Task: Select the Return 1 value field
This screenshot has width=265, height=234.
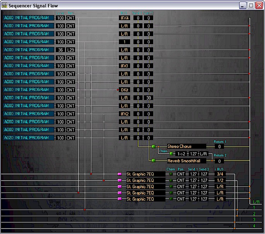Action: pyautogui.click(x=219, y=146)
